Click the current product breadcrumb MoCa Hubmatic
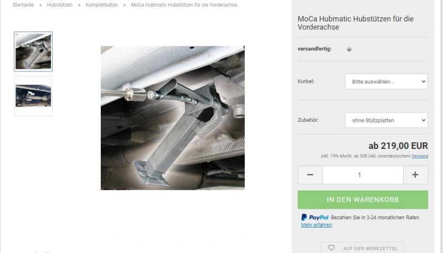The image size is (443, 253). point(184,5)
